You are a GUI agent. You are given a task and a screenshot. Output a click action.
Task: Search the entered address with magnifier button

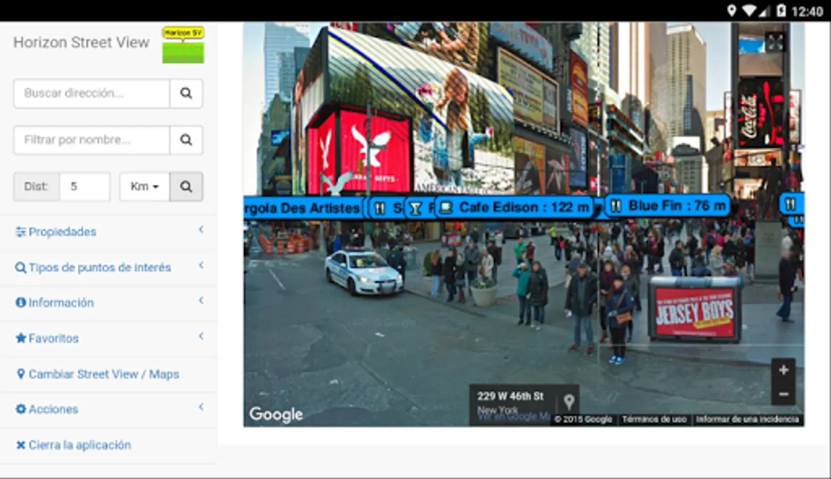pyautogui.click(x=186, y=93)
